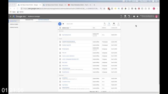
Task: Open the Job Ad Videographer December 2018 audience
Action: 70,59
